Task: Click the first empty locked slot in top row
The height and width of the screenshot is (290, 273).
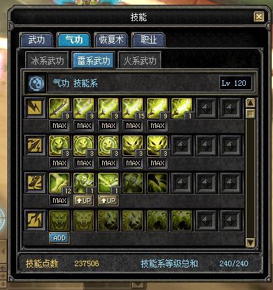Action: click(x=206, y=108)
